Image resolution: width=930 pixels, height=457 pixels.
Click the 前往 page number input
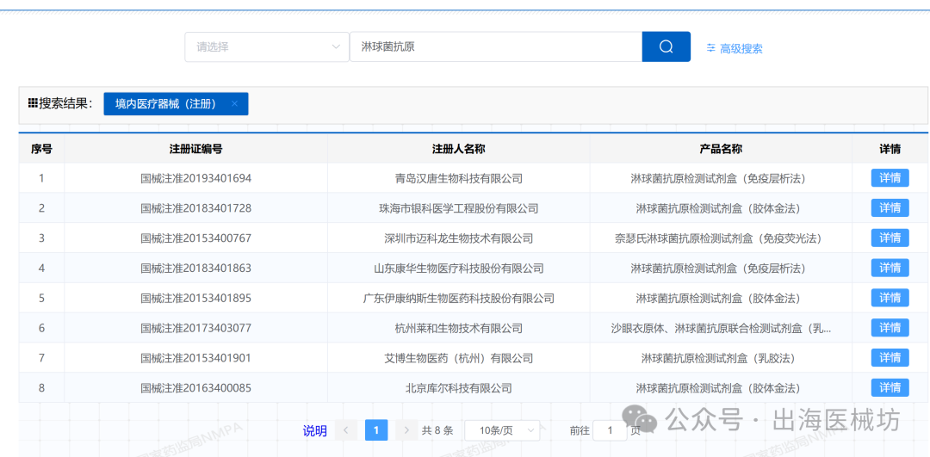tap(609, 430)
